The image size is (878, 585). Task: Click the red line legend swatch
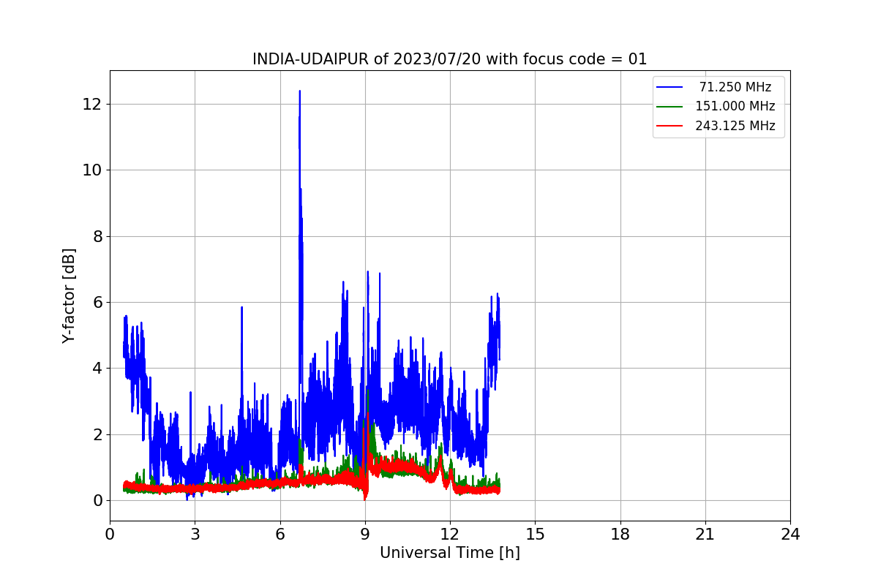[670, 126]
